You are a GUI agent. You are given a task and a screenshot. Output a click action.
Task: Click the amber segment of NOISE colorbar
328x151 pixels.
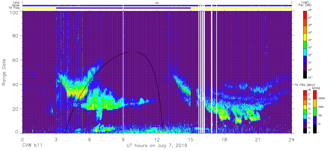314,103
